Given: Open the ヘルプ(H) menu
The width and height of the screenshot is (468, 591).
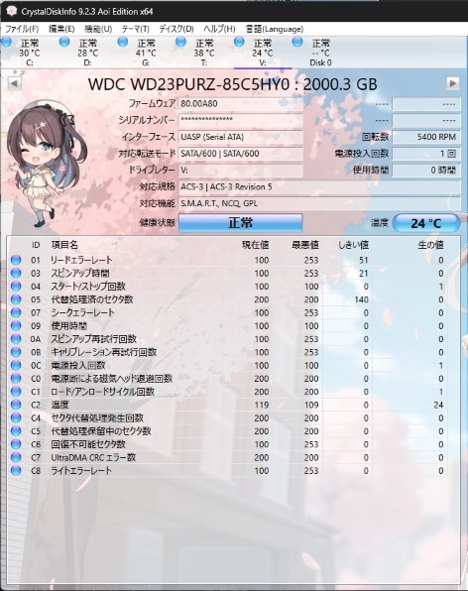Looking at the screenshot, I should tap(219, 29).
